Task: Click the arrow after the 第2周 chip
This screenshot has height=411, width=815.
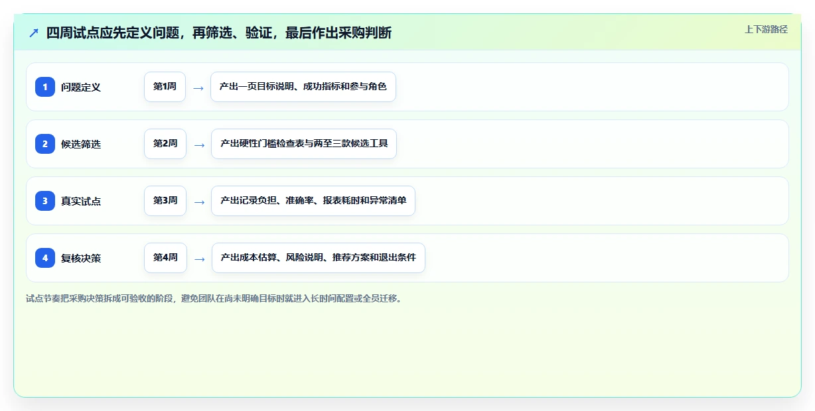Action: [x=198, y=145]
